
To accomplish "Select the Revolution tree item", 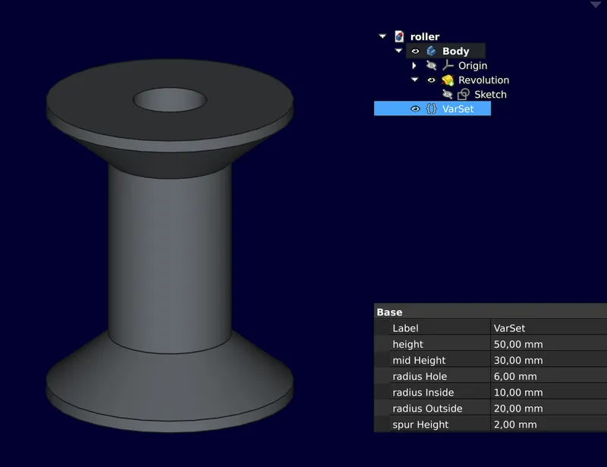I will tap(483, 80).
